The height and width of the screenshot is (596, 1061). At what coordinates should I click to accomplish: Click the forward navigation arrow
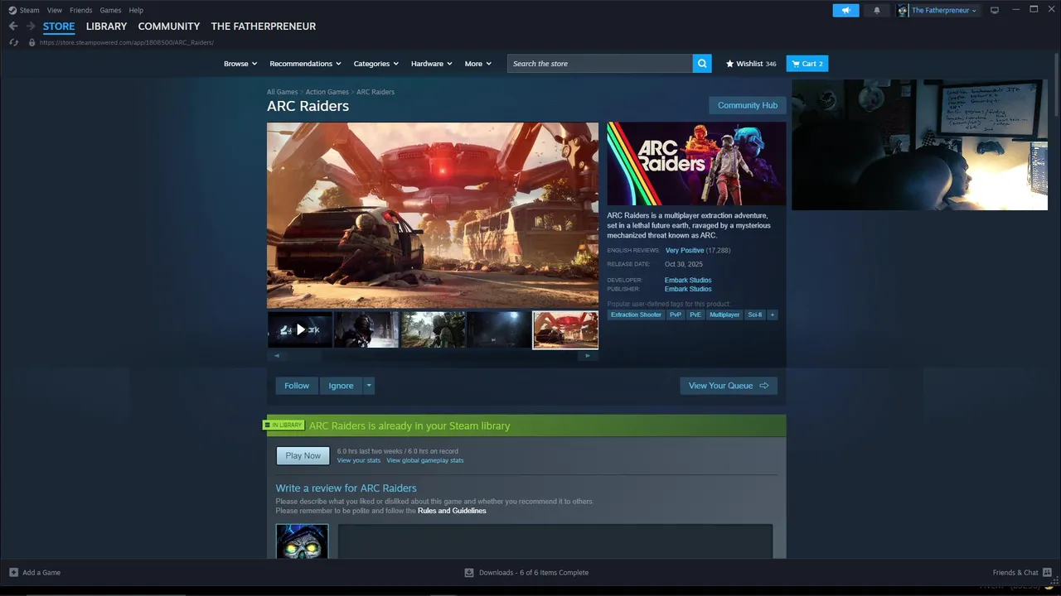click(31, 26)
